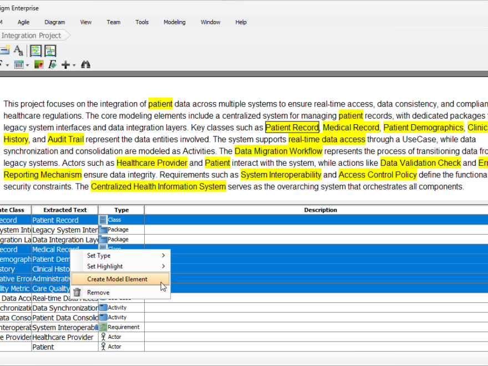Click the Requirement icon beside System Interoperability

103,327
